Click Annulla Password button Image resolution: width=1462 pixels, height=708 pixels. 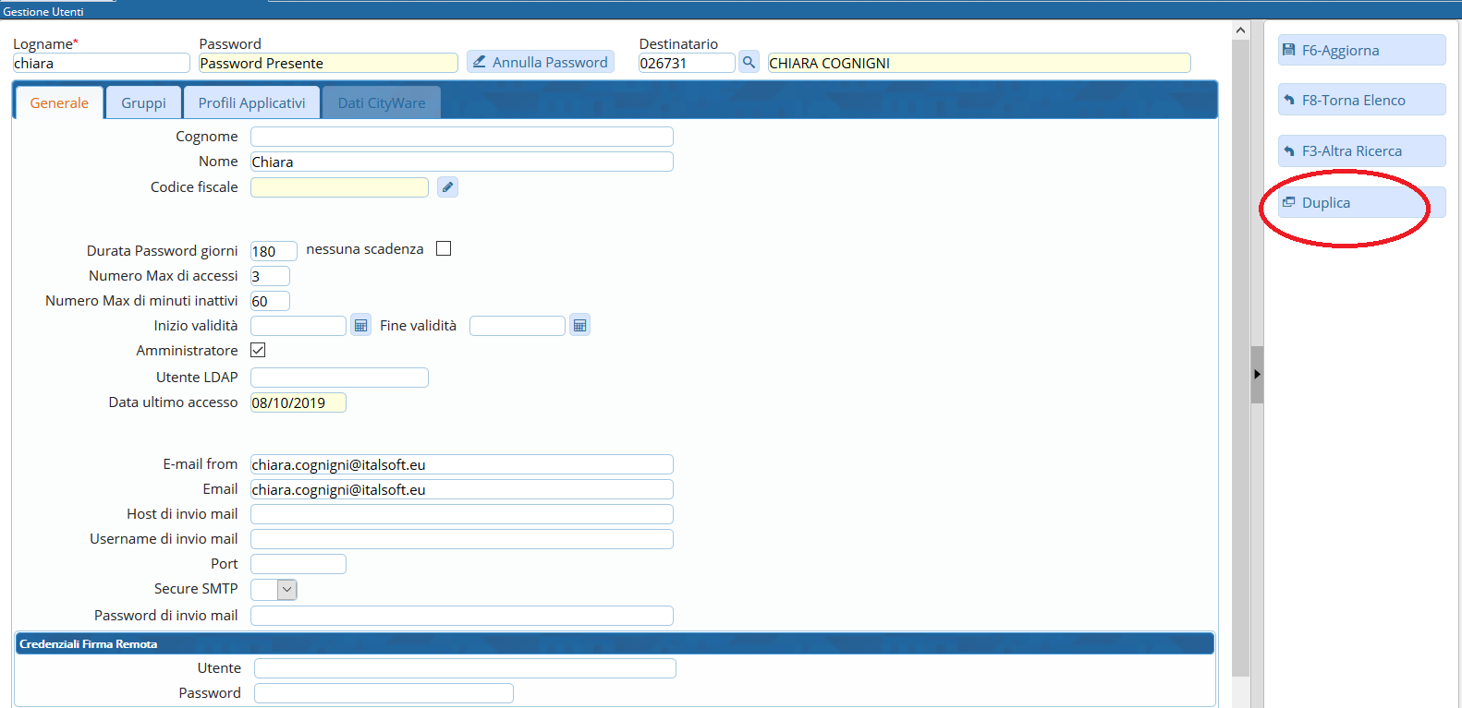(541, 63)
